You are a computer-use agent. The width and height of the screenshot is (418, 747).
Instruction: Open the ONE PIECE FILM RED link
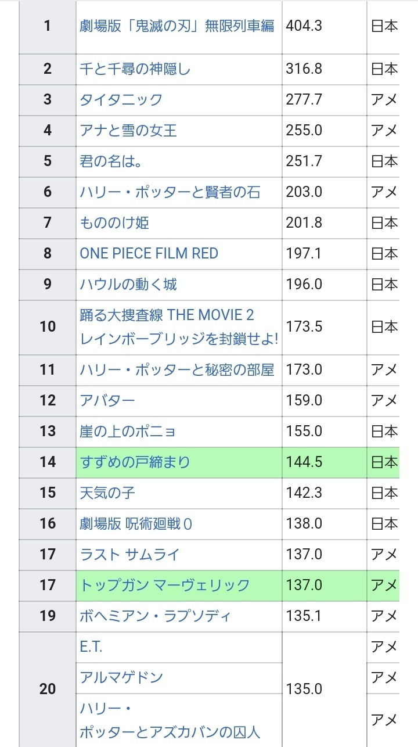pyautogui.click(x=149, y=254)
